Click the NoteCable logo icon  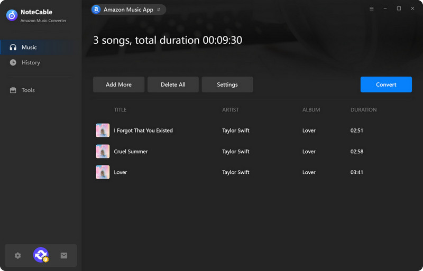pos(12,15)
